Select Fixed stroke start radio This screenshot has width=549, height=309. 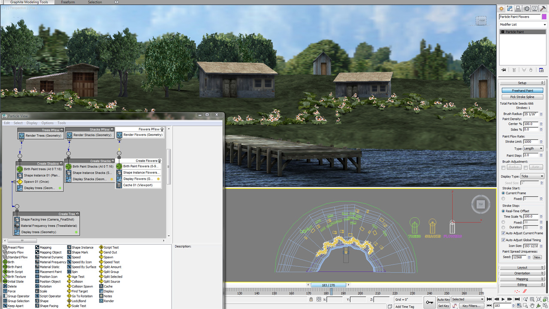click(x=503, y=199)
